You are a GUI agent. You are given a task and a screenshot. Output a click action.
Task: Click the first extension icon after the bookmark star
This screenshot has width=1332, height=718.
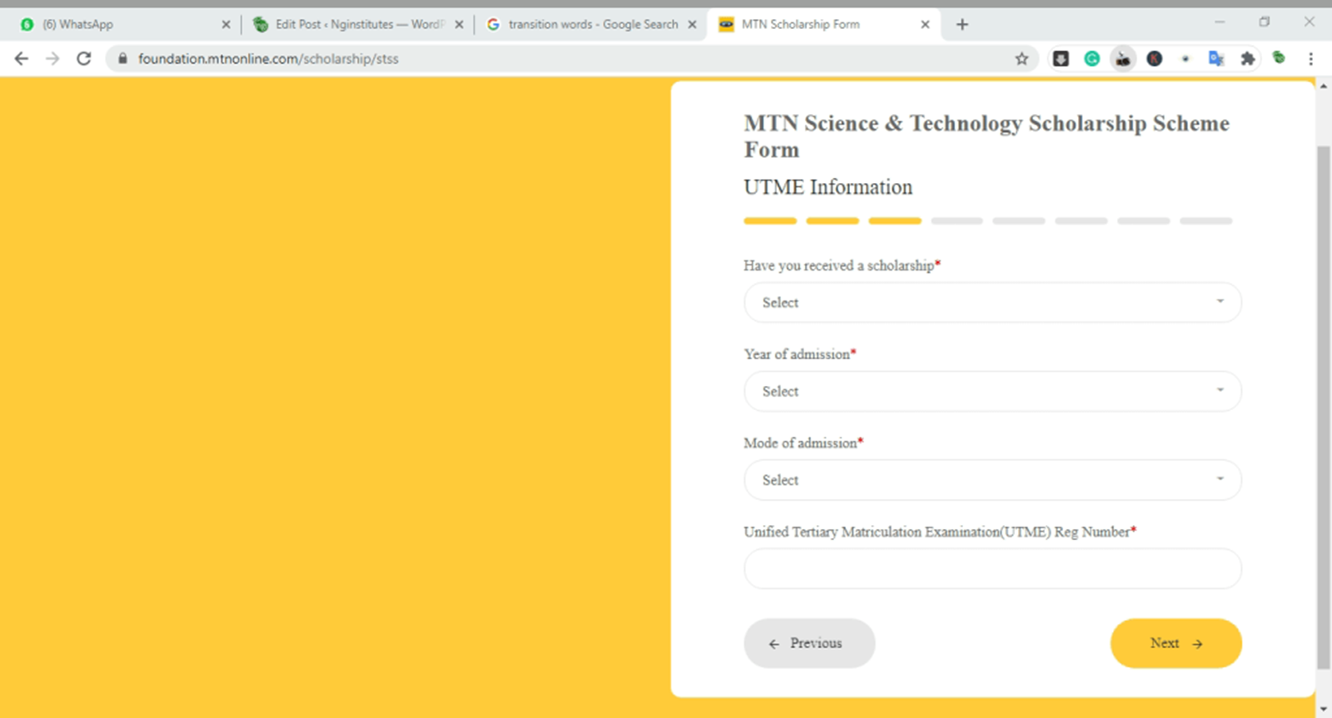pos(1061,58)
